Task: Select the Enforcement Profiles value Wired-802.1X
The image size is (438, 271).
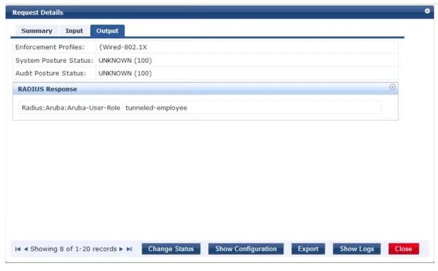Action: coord(123,47)
